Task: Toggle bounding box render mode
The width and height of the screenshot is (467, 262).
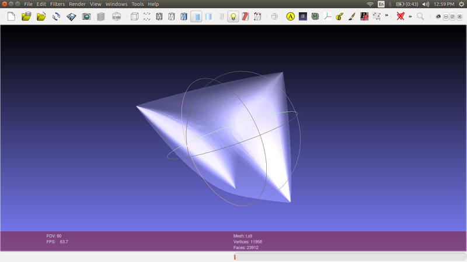Action: point(135,16)
